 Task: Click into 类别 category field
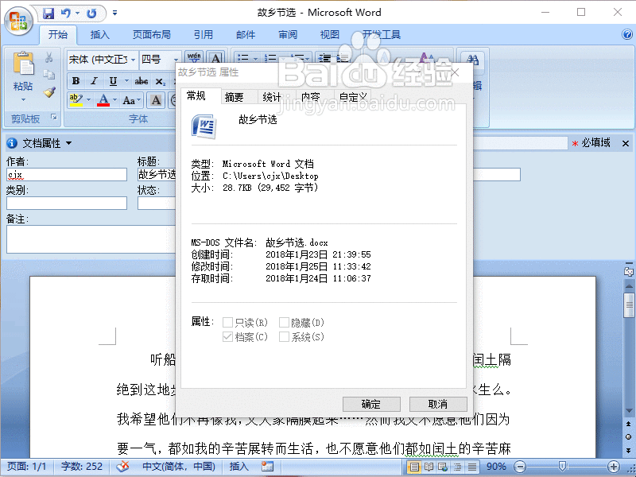(67, 204)
